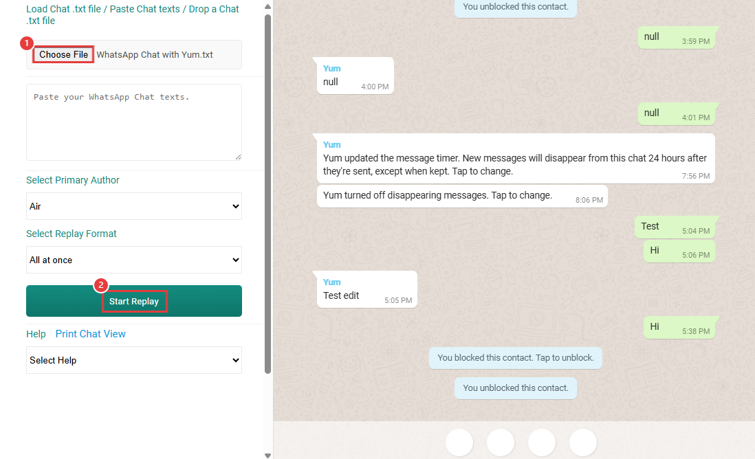Expand the Select Help dropdown

click(133, 360)
